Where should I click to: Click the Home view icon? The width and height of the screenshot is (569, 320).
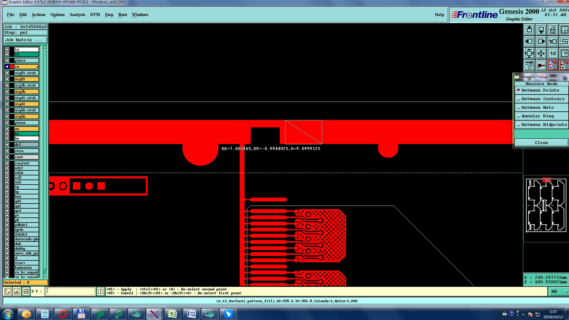coord(553,30)
